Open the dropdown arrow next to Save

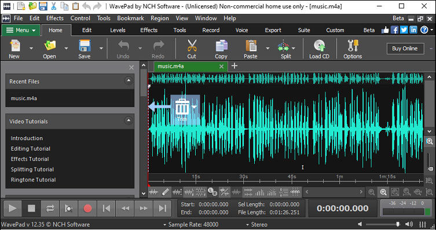point(101,49)
